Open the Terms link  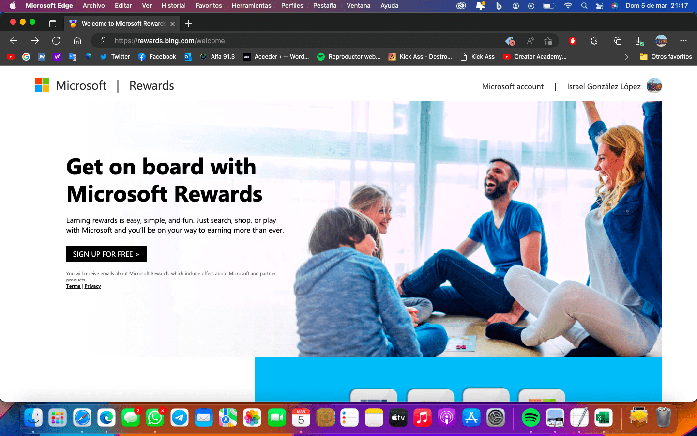point(73,286)
